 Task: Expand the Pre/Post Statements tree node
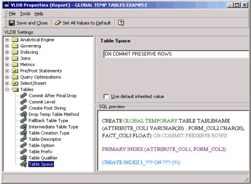click(7, 71)
